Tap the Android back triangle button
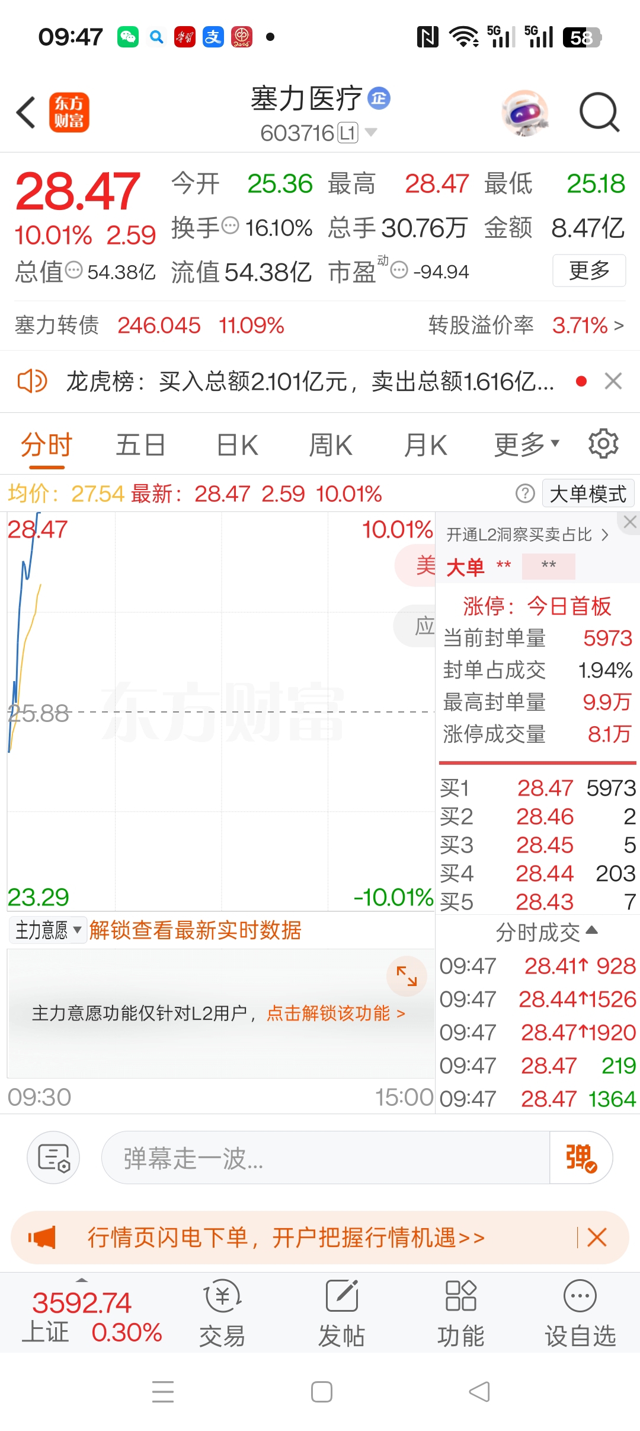Screen dimensions: 640x1431 pyautogui.click(x=479, y=1392)
